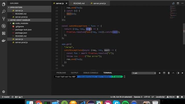Collapse the Open Editors section
The height and width of the screenshot is (104, 185).
[29, 7]
